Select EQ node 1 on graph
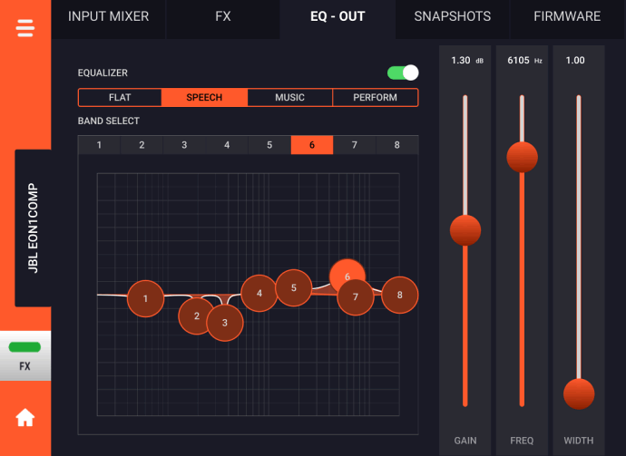The image size is (626, 456). [145, 298]
